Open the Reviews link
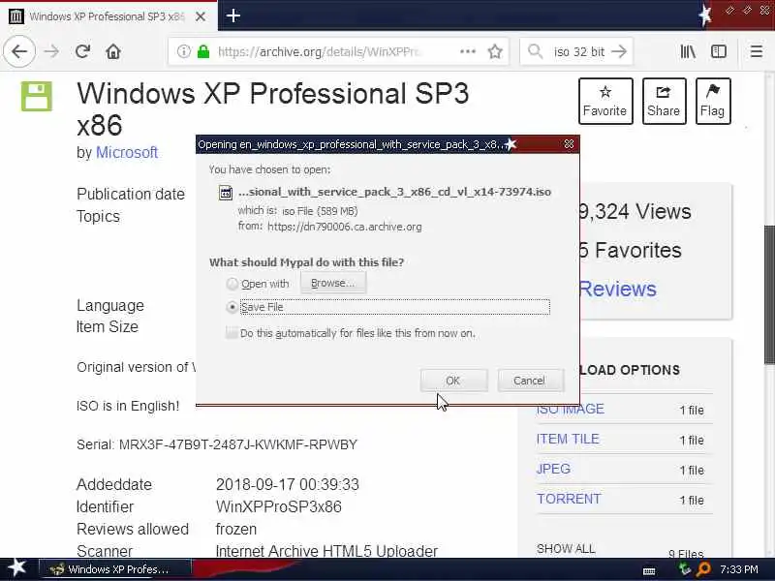 click(617, 289)
